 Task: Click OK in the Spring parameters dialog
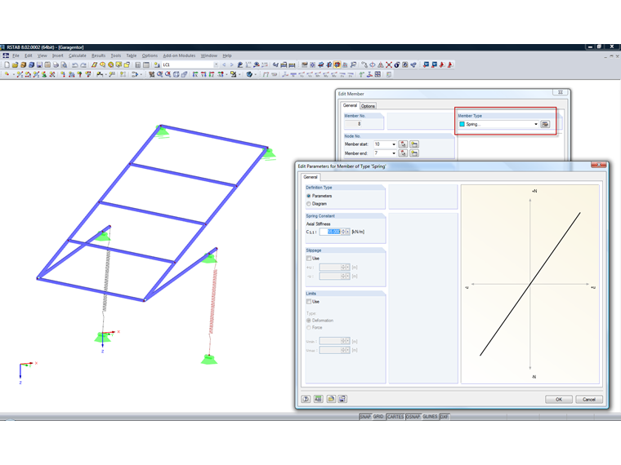tap(559, 400)
